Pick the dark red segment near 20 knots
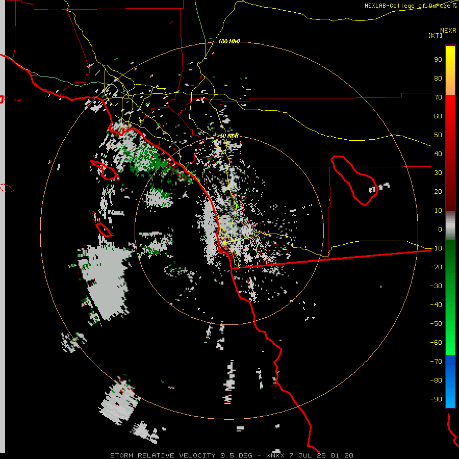 (450, 192)
